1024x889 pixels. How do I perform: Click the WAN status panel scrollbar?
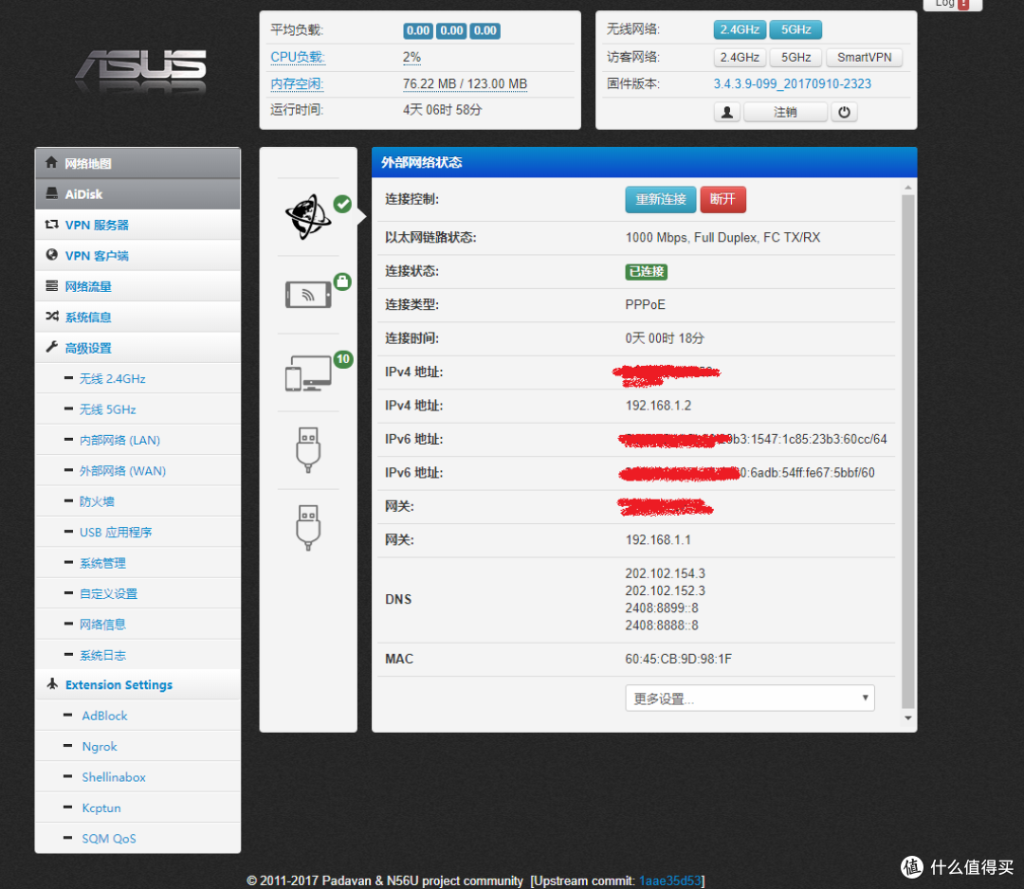coord(907,450)
